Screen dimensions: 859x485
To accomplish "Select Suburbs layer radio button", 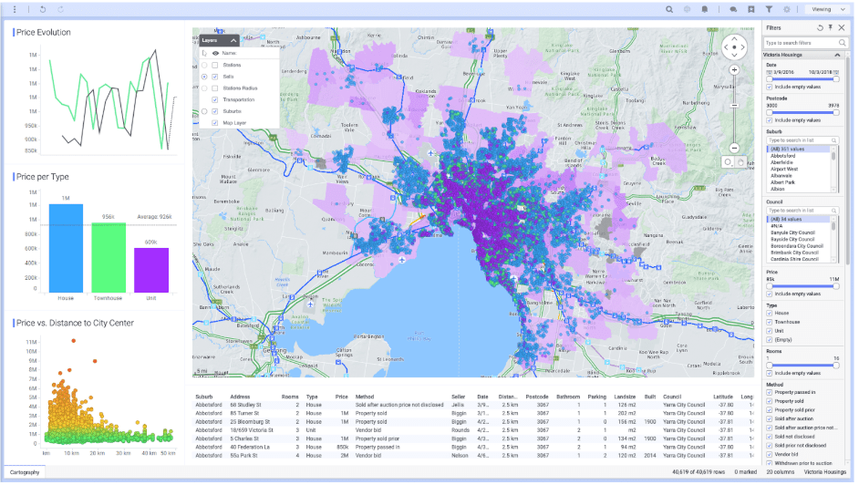I will click(204, 111).
